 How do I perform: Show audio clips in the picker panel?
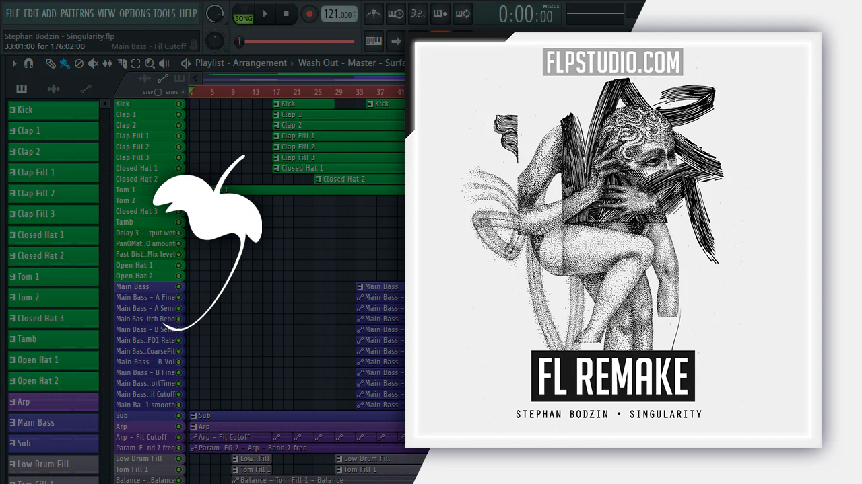[x=53, y=89]
